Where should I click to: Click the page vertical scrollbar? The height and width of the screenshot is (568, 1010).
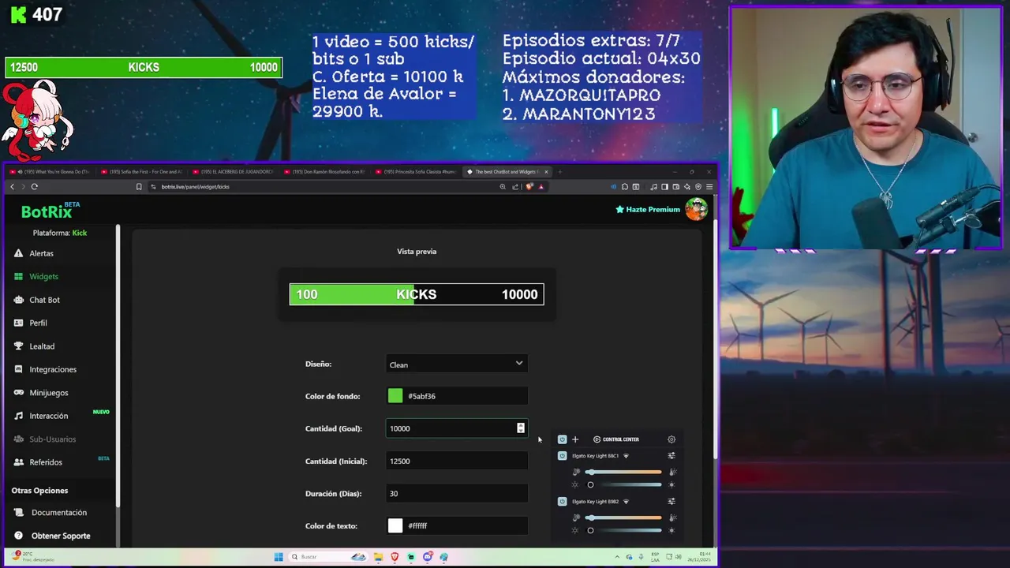716,339
